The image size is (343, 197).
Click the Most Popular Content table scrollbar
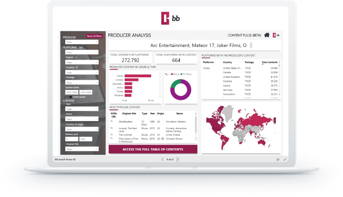click(x=196, y=126)
